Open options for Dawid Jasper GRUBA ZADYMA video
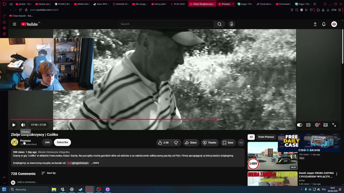344x193 pixels. 337,174
